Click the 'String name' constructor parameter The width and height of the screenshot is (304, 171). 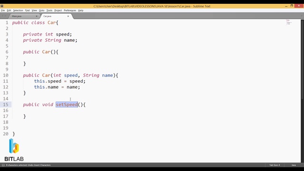coord(98,75)
